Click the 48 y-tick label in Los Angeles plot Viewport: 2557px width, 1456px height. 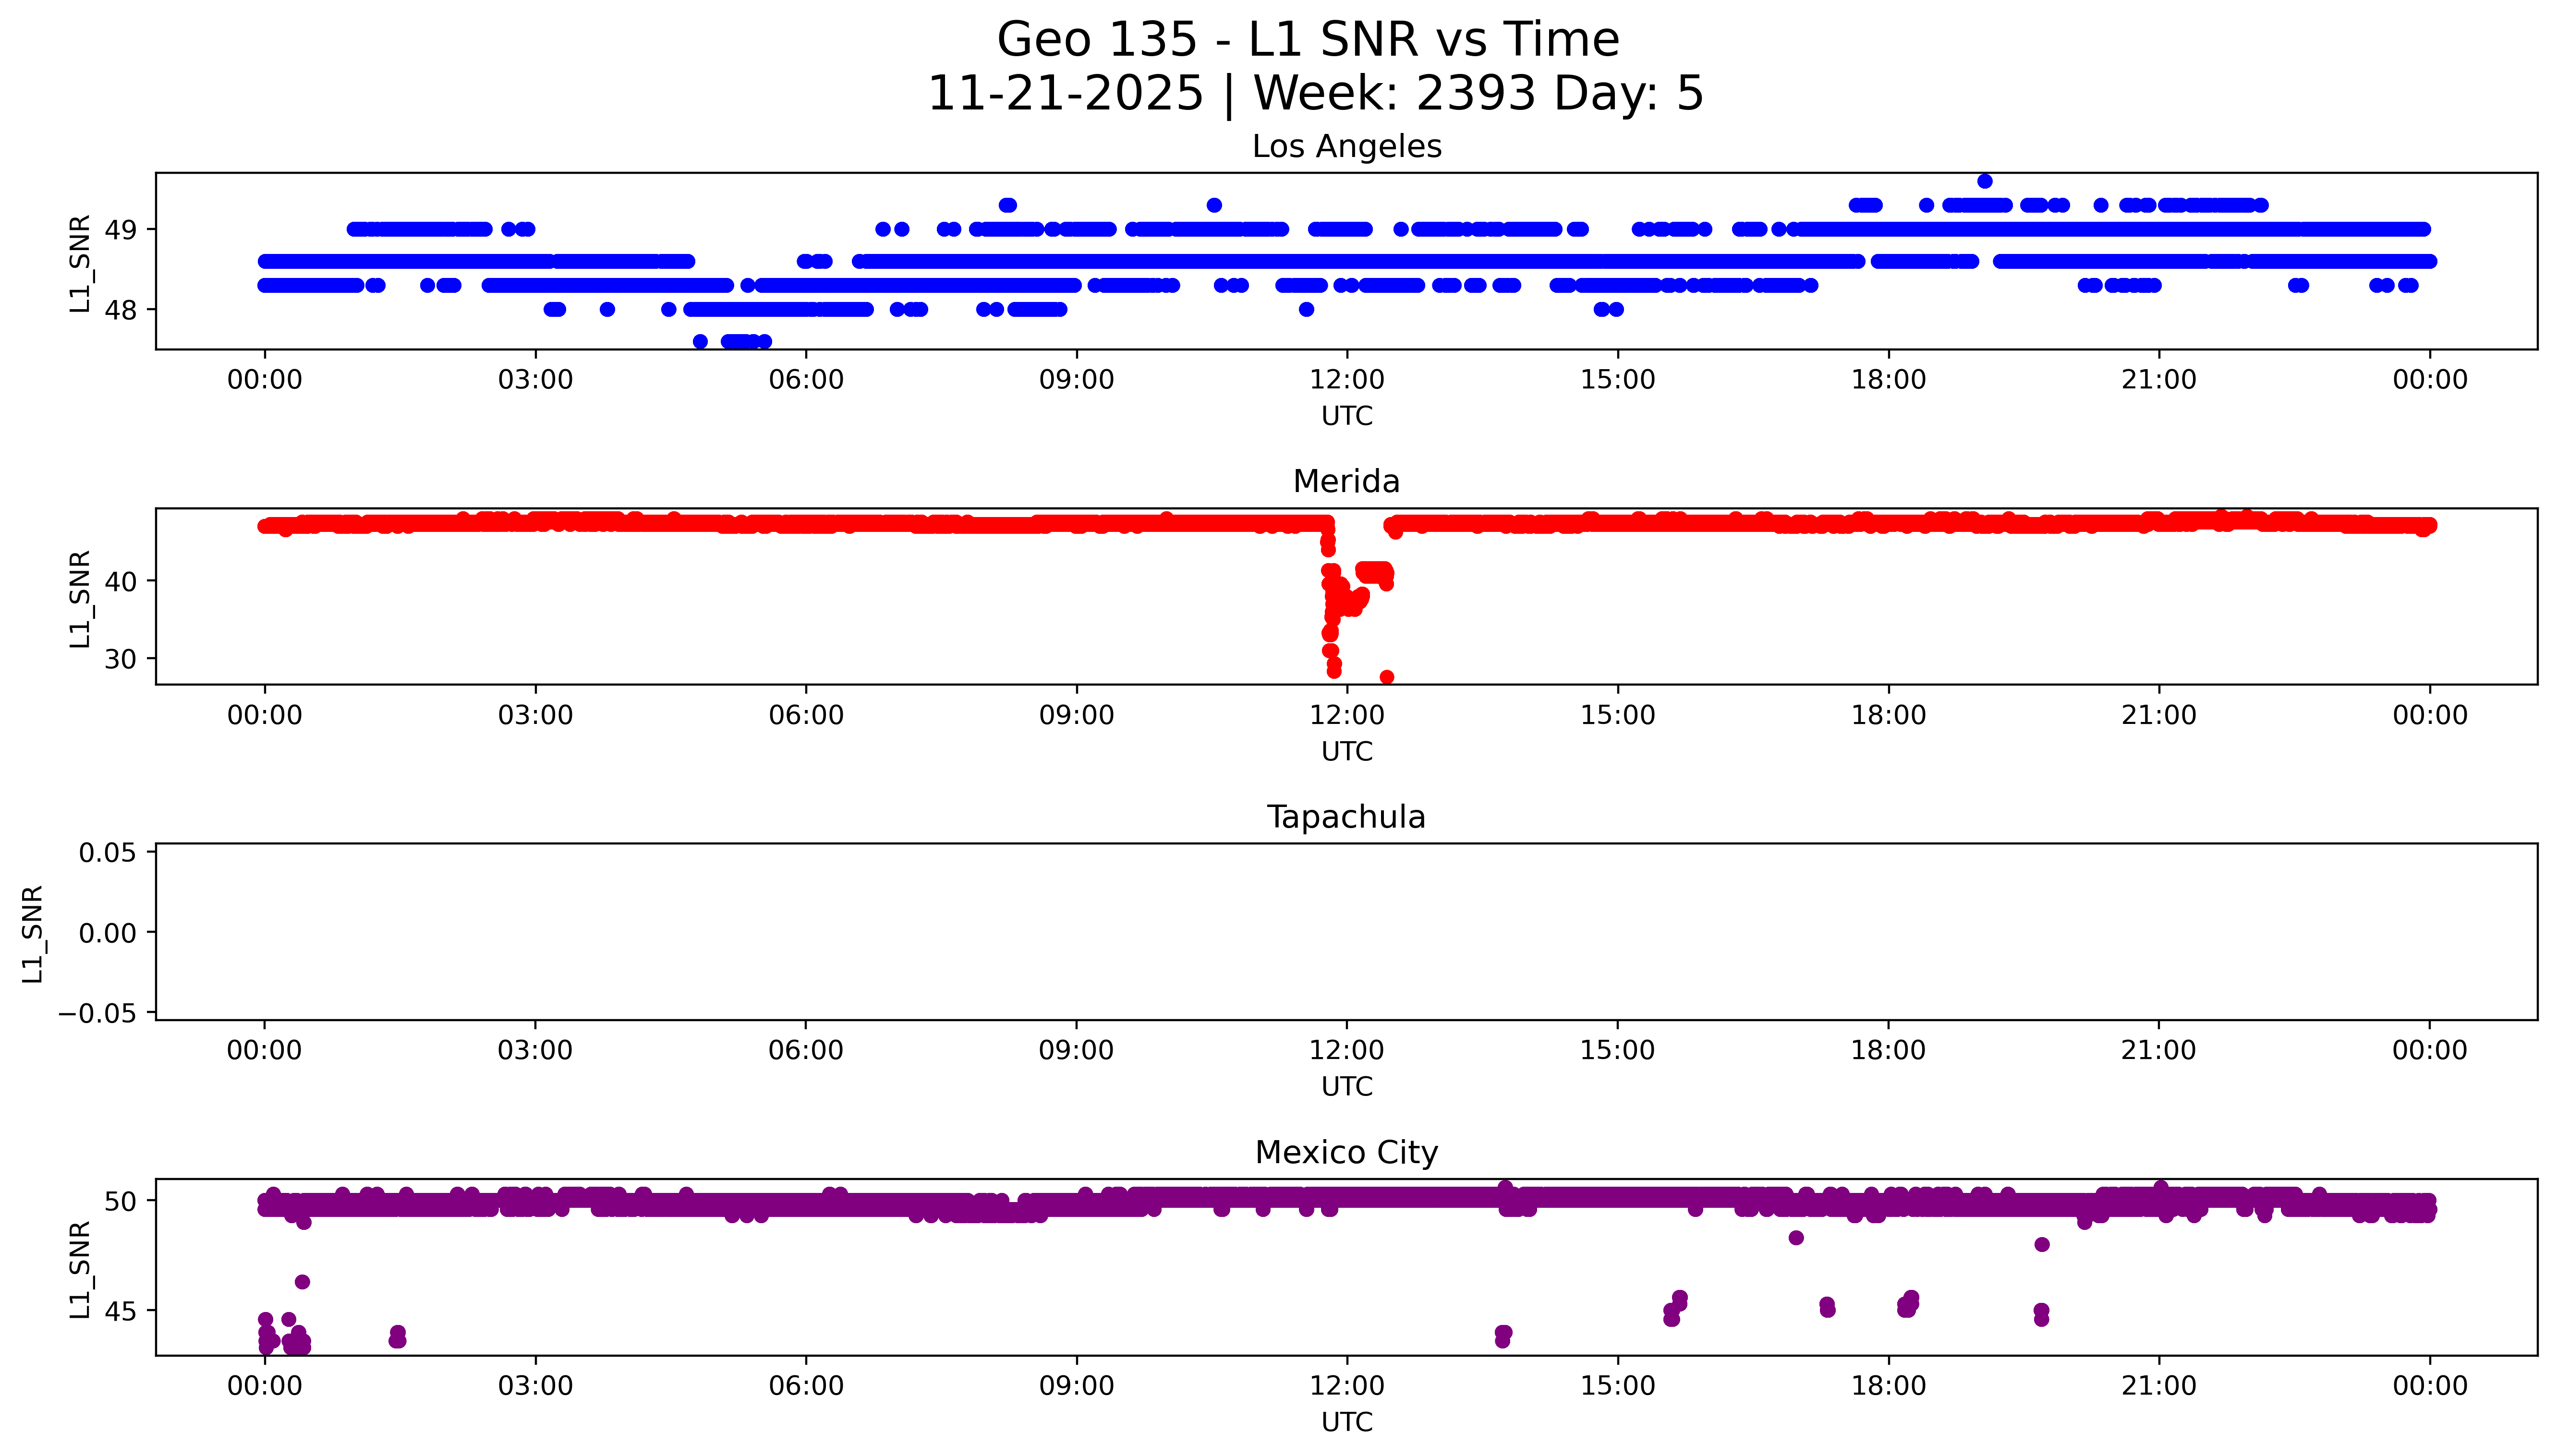(120, 310)
